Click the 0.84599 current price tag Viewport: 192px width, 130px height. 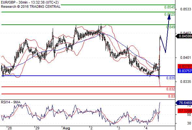point(184,36)
